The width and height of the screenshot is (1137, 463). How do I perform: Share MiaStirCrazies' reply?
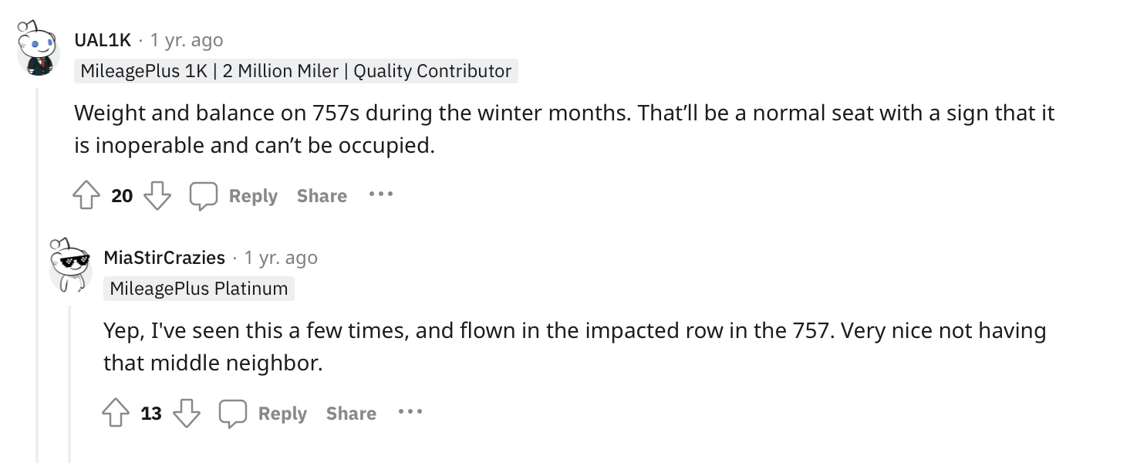pyautogui.click(x=351, y=414)
